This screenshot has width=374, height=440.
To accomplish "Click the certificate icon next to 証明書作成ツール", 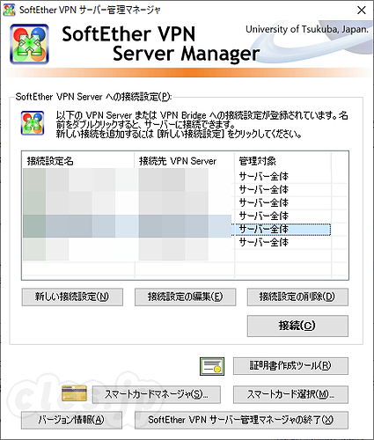I will pyautogui.click(x=212, y=366).
